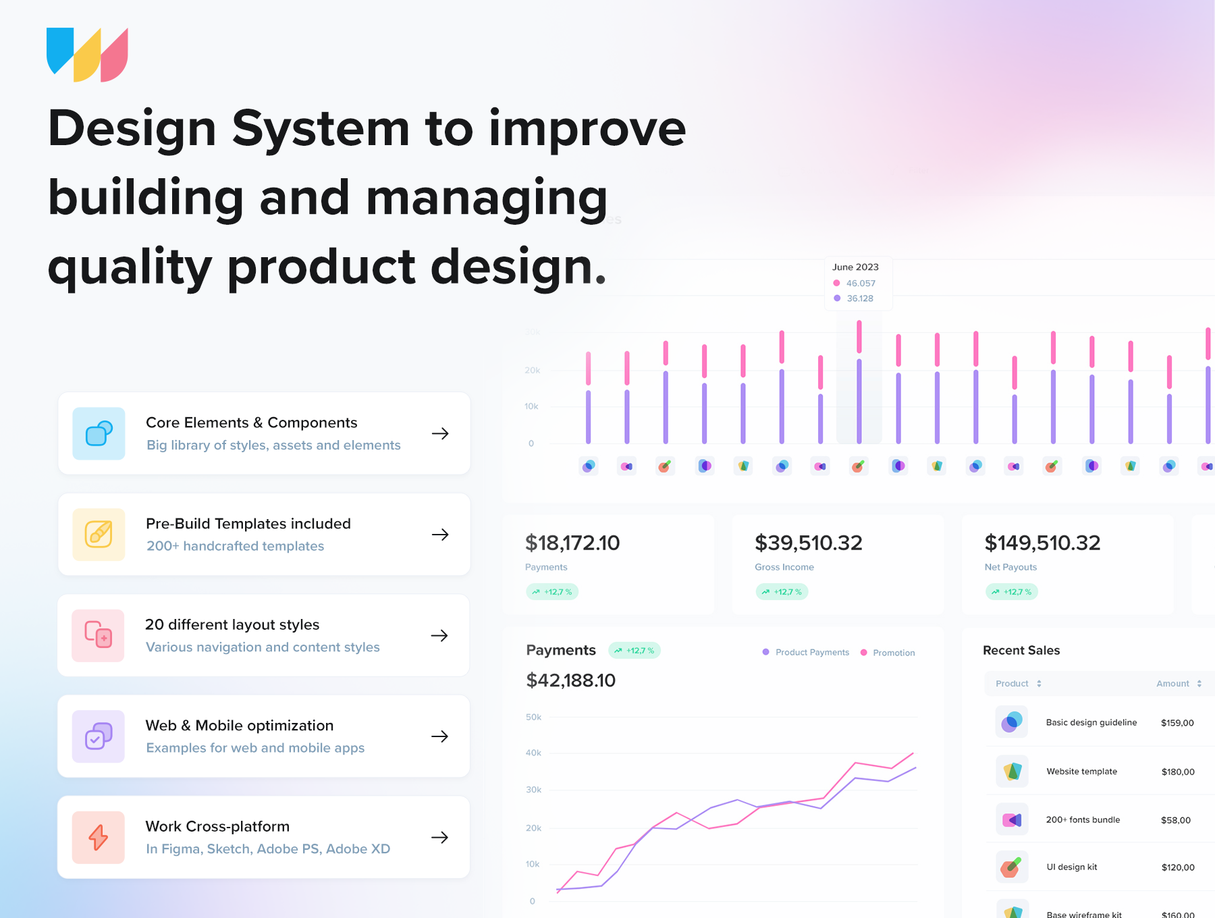Click the yellow Pre-Build Templates icon
The image size is (1215, 918).
pyautogui.click(x=99, y=535)
